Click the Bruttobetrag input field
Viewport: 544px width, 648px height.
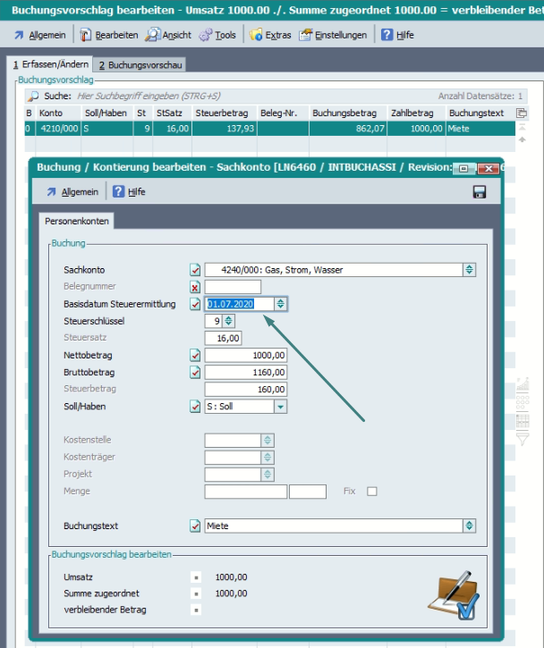click(x=245, y=373)
